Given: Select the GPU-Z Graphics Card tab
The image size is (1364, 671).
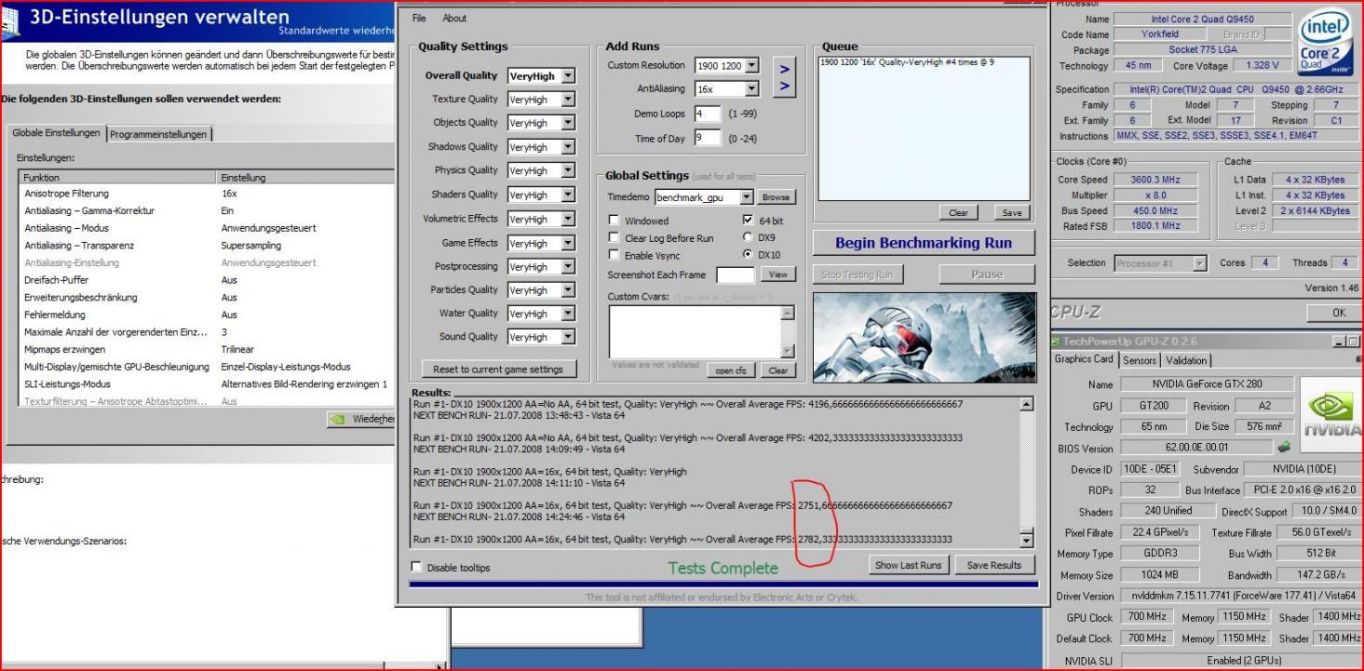Looking at the screenshot, I should tap(1084, 359).
